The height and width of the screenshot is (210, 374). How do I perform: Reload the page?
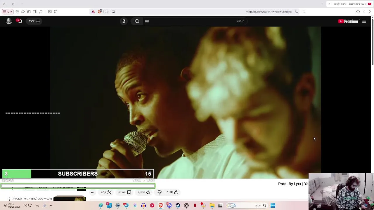[x=358, y=12]
